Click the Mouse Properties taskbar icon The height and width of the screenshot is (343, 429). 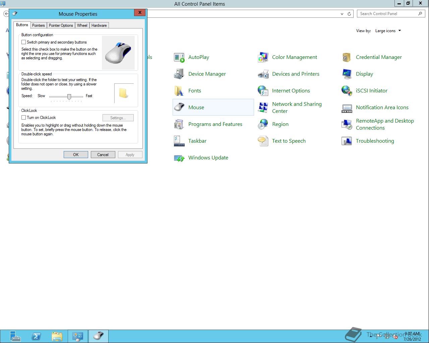click(x=98, y=336)
